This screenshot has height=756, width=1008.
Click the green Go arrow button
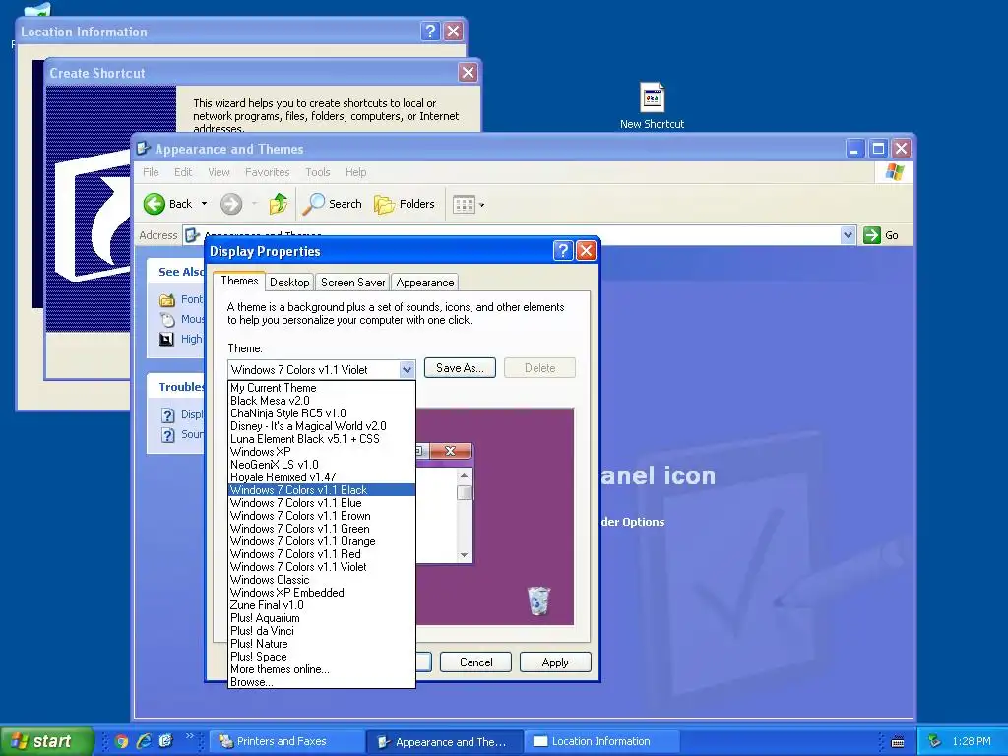872,235
